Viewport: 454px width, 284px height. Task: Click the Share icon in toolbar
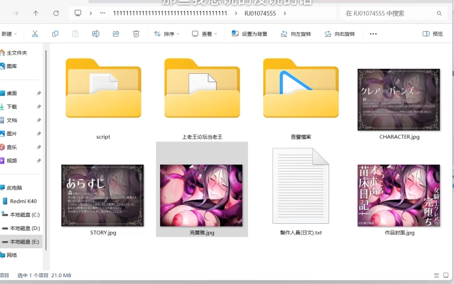[x=116, y=34]
